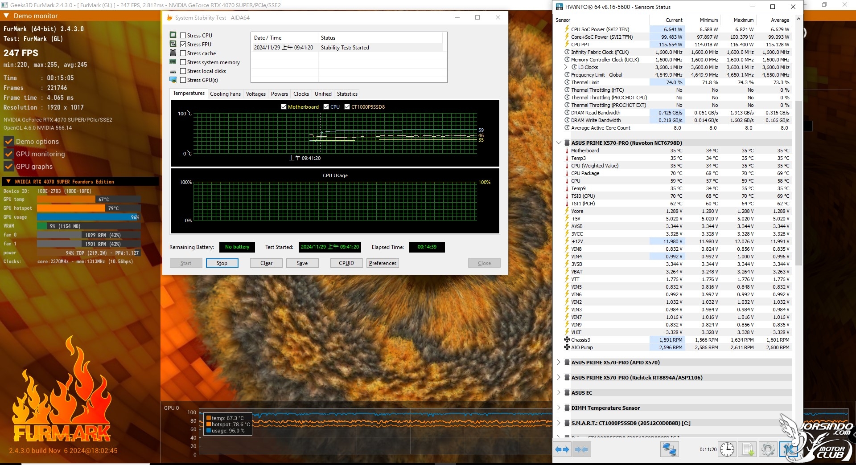Viewport: 856px width, 465px height.
Task: Toggle the CT1000P5SSD8 graph checkbox
Action: coord(347,107)
